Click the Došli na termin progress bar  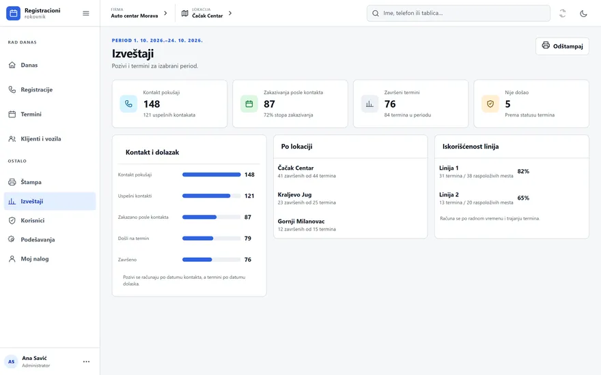[212, 239]
